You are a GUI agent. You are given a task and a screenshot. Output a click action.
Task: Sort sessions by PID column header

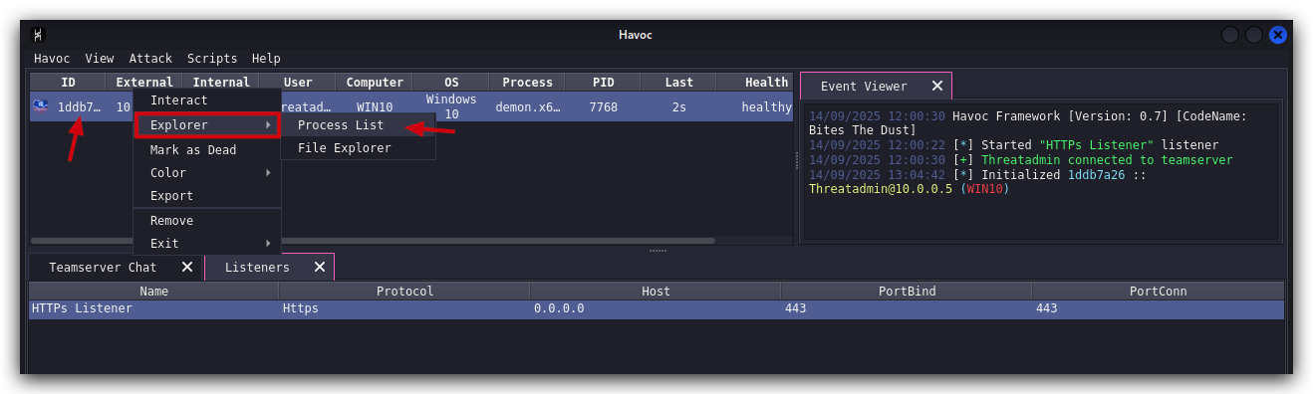click(x=603, y=83)
